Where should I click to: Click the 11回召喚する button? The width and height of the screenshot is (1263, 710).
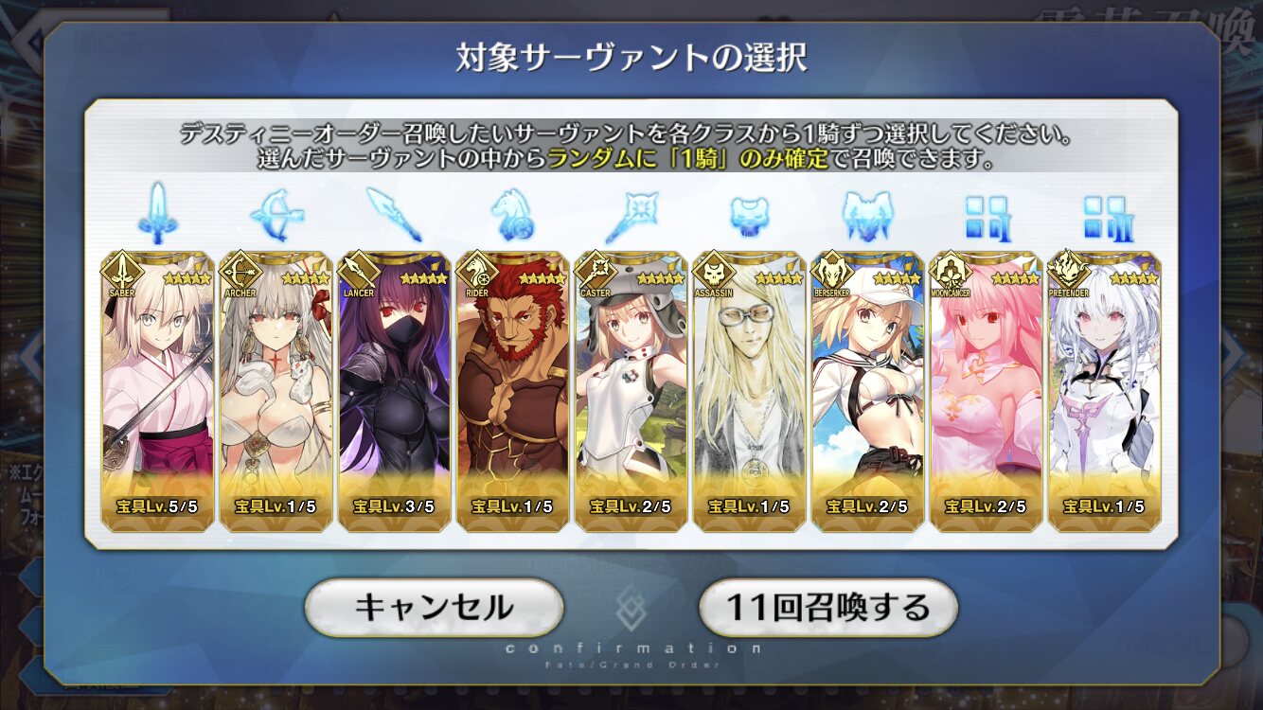point(828,607)
